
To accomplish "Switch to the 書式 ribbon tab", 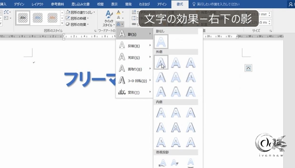I will click(x=180, y=4).
